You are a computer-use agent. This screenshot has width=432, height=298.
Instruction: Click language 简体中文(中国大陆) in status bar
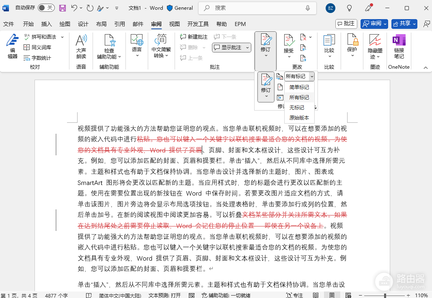click(120, 295)
